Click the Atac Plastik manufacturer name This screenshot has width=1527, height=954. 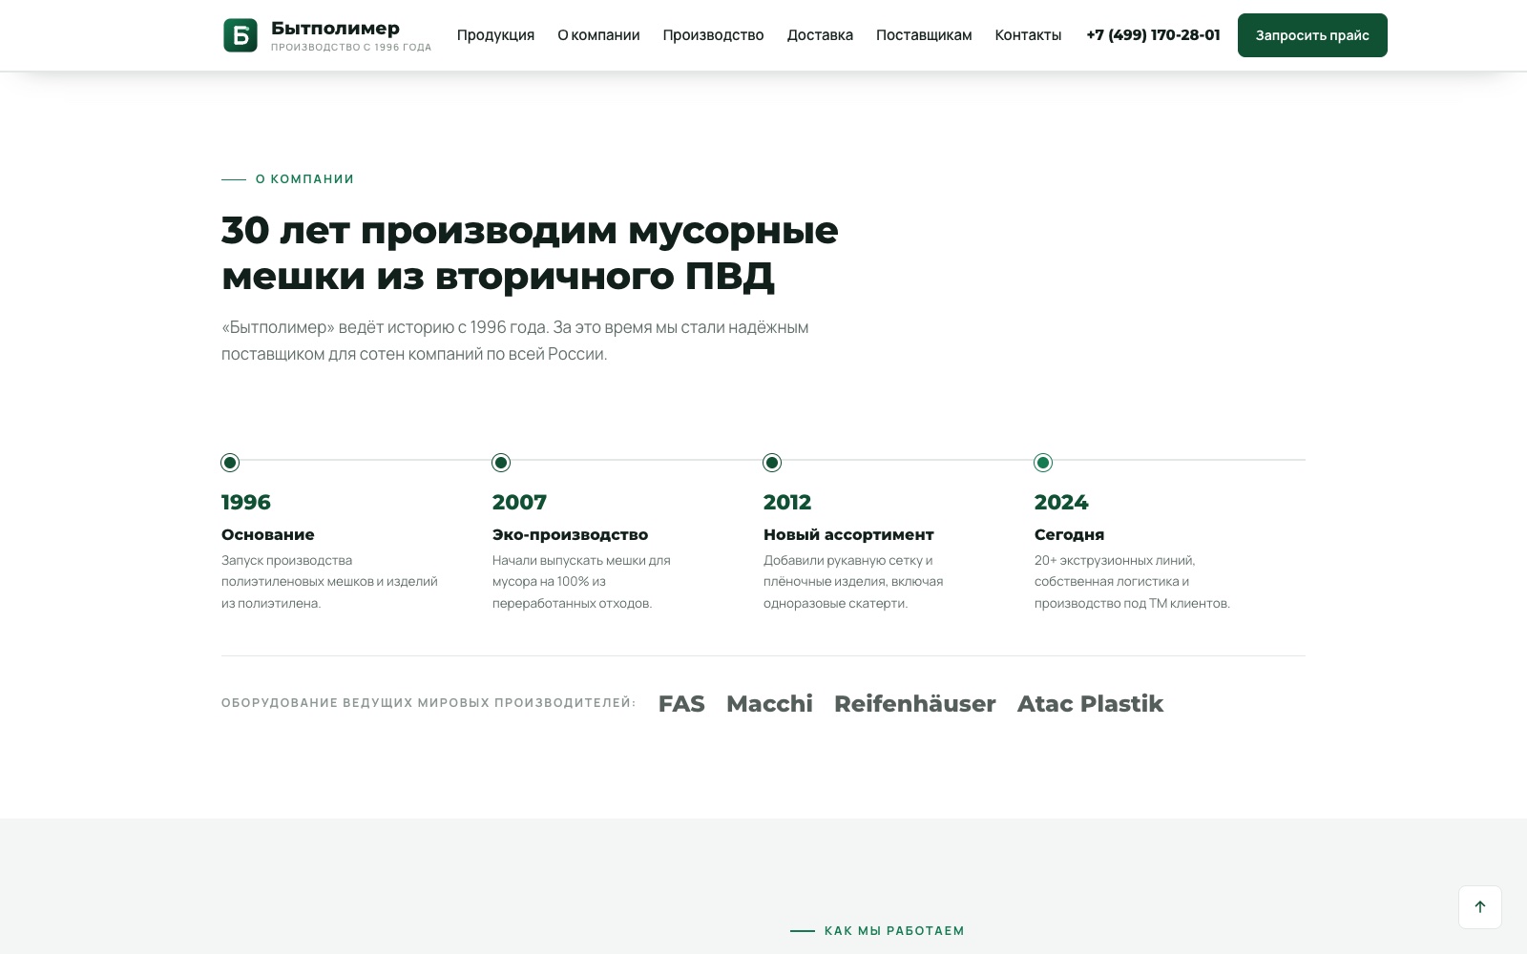click(1090, 704)
